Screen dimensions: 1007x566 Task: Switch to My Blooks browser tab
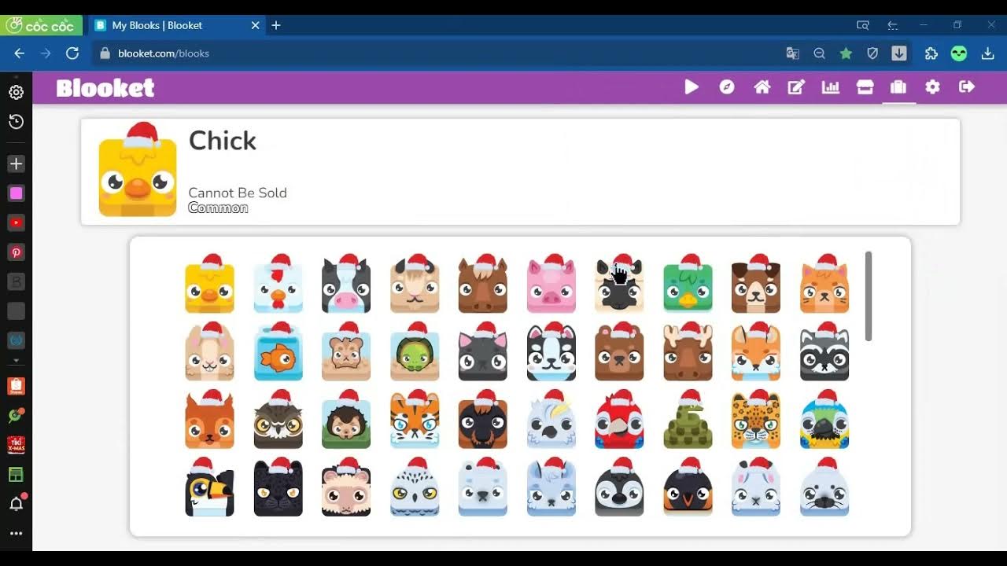[176, 25]
